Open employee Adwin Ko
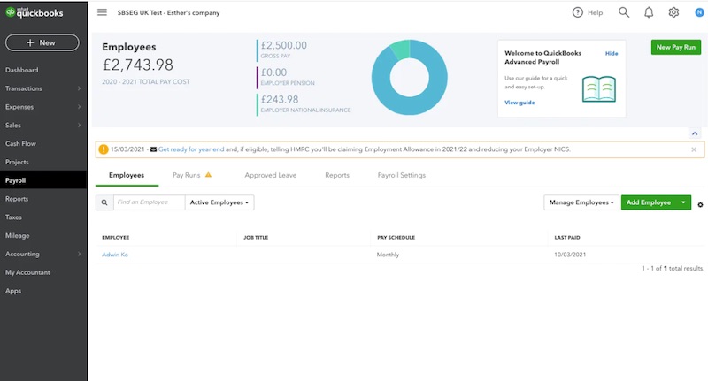Viewport: 708px width, 381px height. (115, 255)
